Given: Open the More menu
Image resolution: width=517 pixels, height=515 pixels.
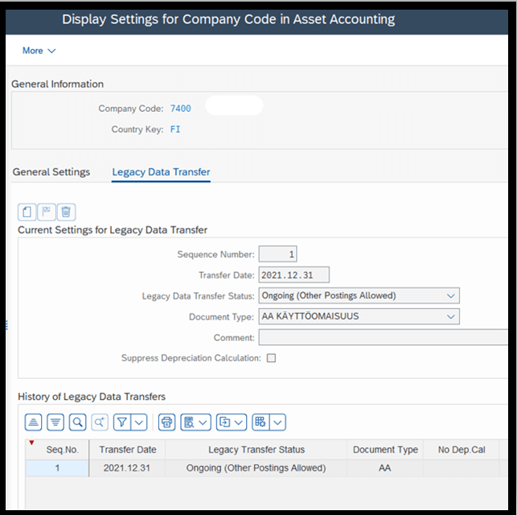Looking at the screenshot, I should [39, 51].
